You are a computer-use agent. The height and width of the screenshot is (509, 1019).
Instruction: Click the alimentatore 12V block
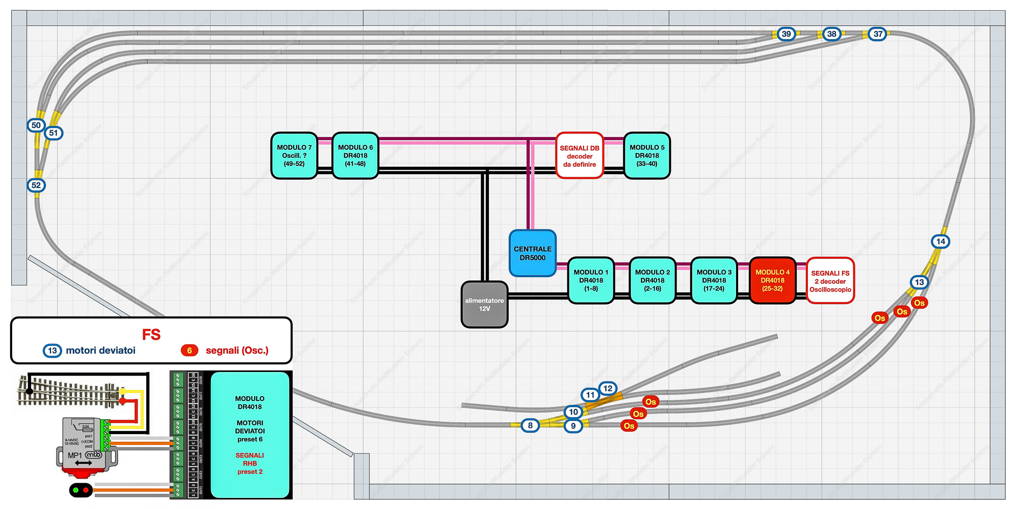point(484,305)
